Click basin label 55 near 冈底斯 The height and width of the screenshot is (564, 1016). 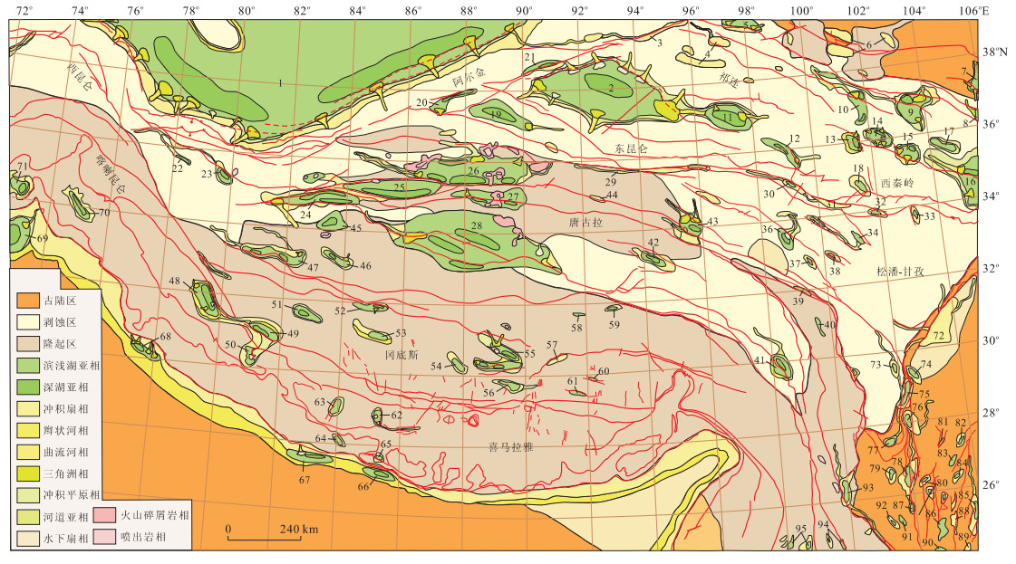pos(530,354)
